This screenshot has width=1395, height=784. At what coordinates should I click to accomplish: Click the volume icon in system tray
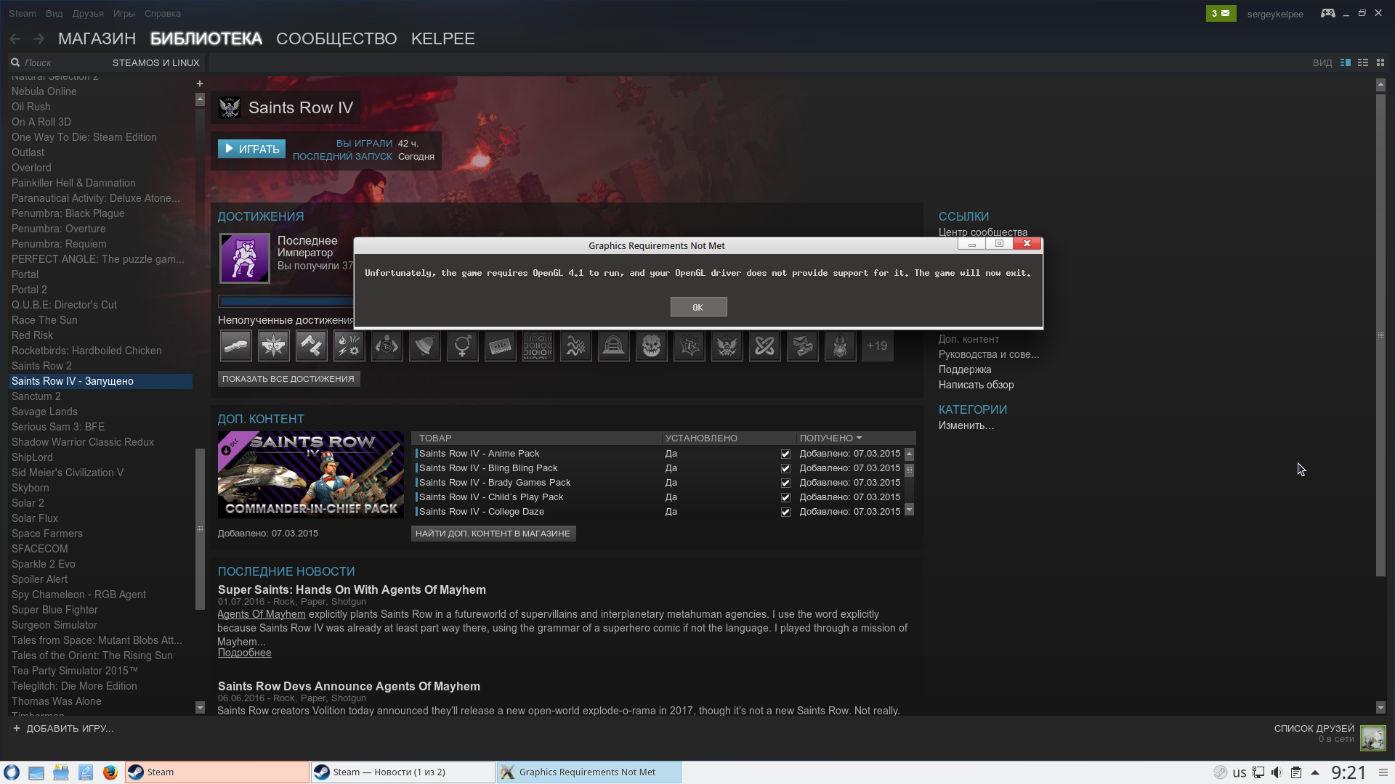tap(1277, 772)
